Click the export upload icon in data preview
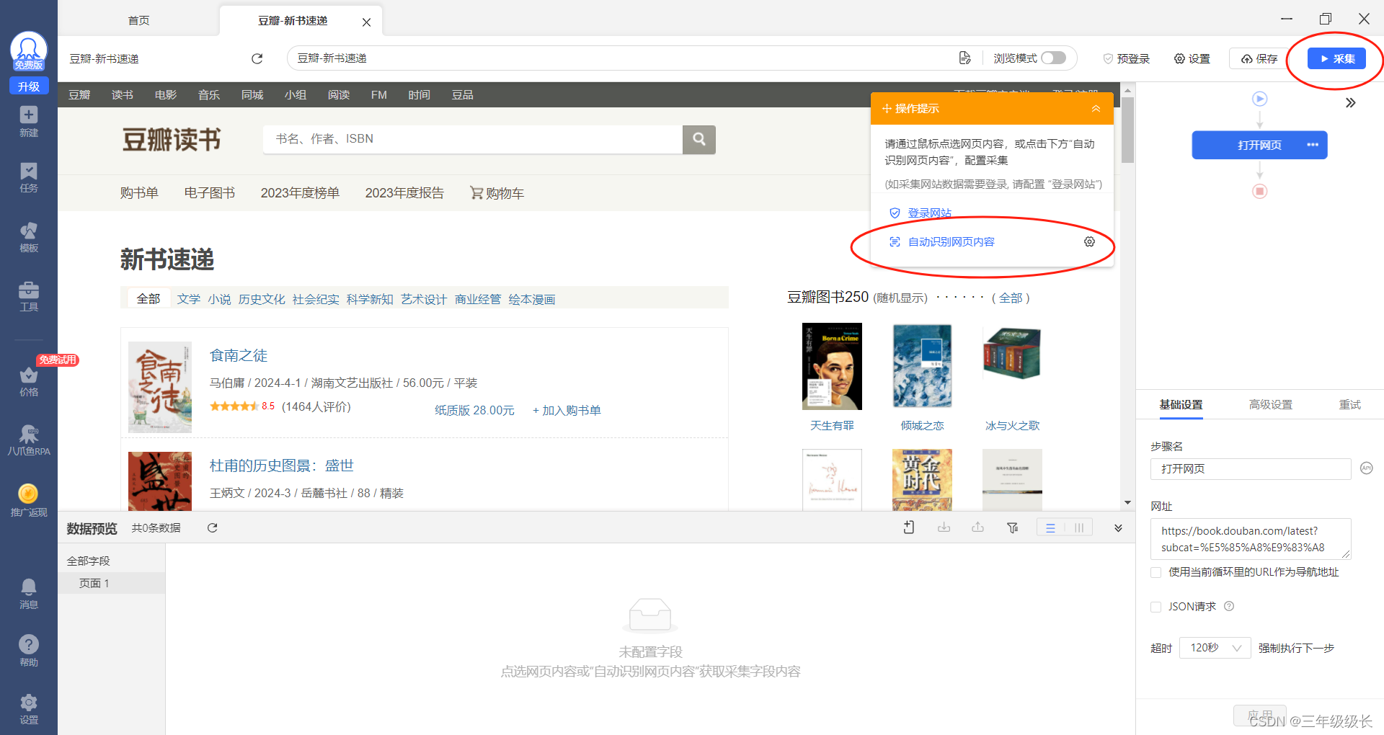Image resolution: width=1384 pixels, height=735 pixels. pos(977,527)
